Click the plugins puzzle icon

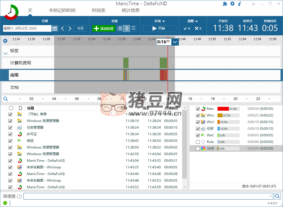click(x=225, y=4)
